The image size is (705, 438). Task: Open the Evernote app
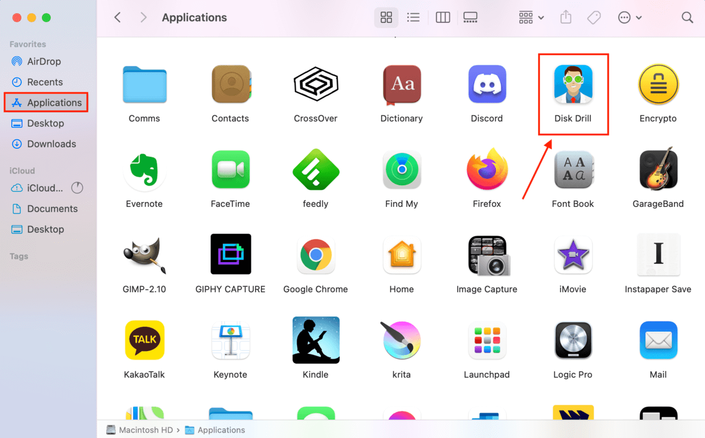[145, 170]
